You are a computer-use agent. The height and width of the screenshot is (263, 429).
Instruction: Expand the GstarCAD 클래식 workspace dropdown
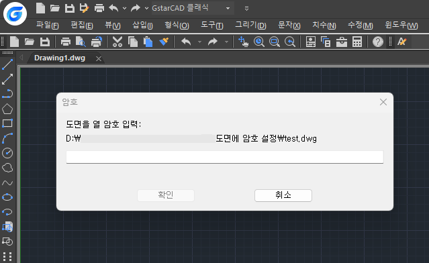click(228, 9)
